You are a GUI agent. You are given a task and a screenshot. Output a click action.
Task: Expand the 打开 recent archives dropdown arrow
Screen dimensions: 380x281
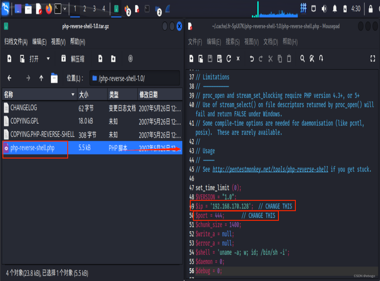coord(48,59)
